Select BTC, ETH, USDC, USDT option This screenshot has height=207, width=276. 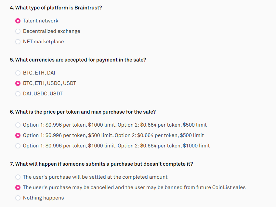(18, 83)
